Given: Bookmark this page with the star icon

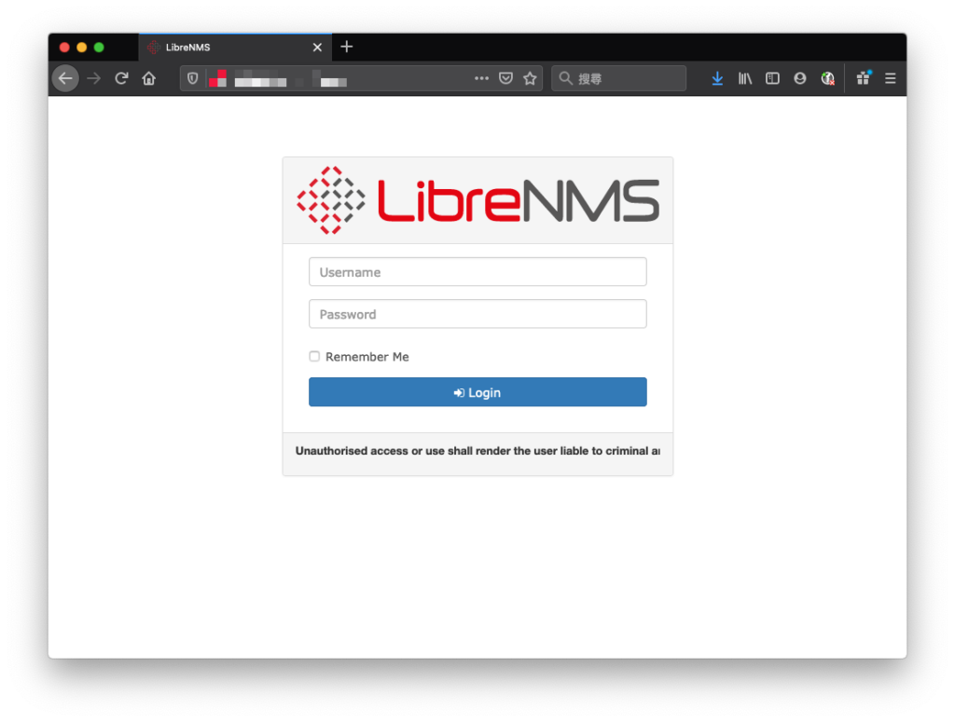Looking at the screenshot, I should tap(530, 78).
